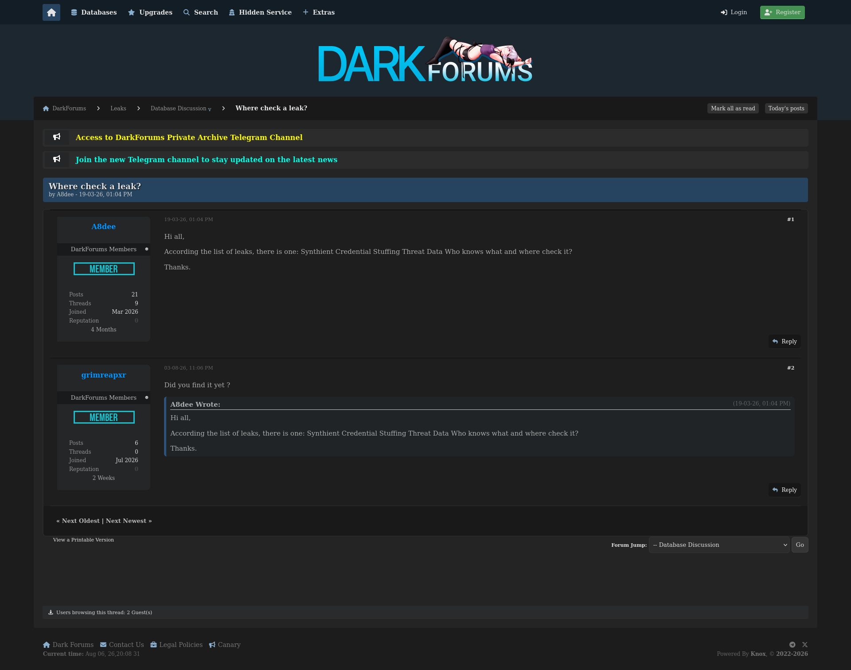The image size is (851, 670).
Task: Open the Forum Jump dropdown
Action: (x=719, y=545)
